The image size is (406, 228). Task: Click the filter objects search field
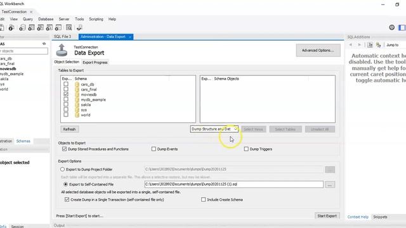23,51
